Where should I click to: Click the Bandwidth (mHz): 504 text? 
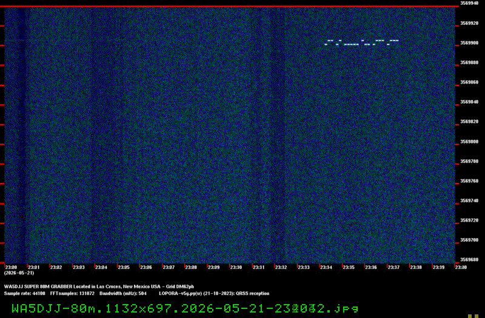[123, 293]
